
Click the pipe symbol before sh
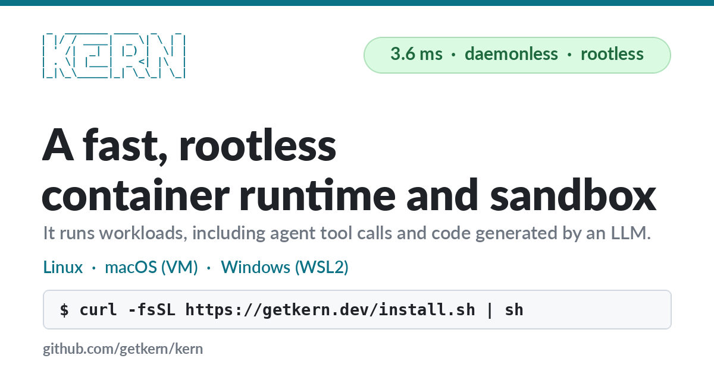[x=490, y=309]
